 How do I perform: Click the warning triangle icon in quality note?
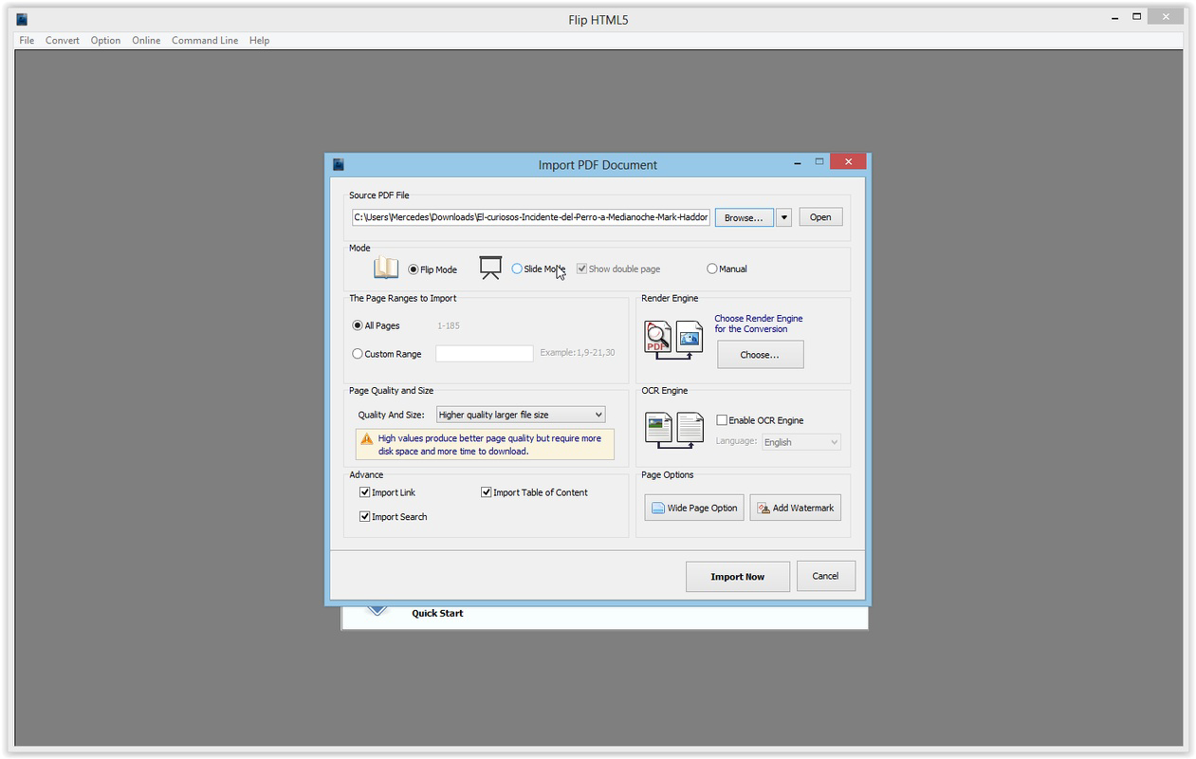coord(366,439)
